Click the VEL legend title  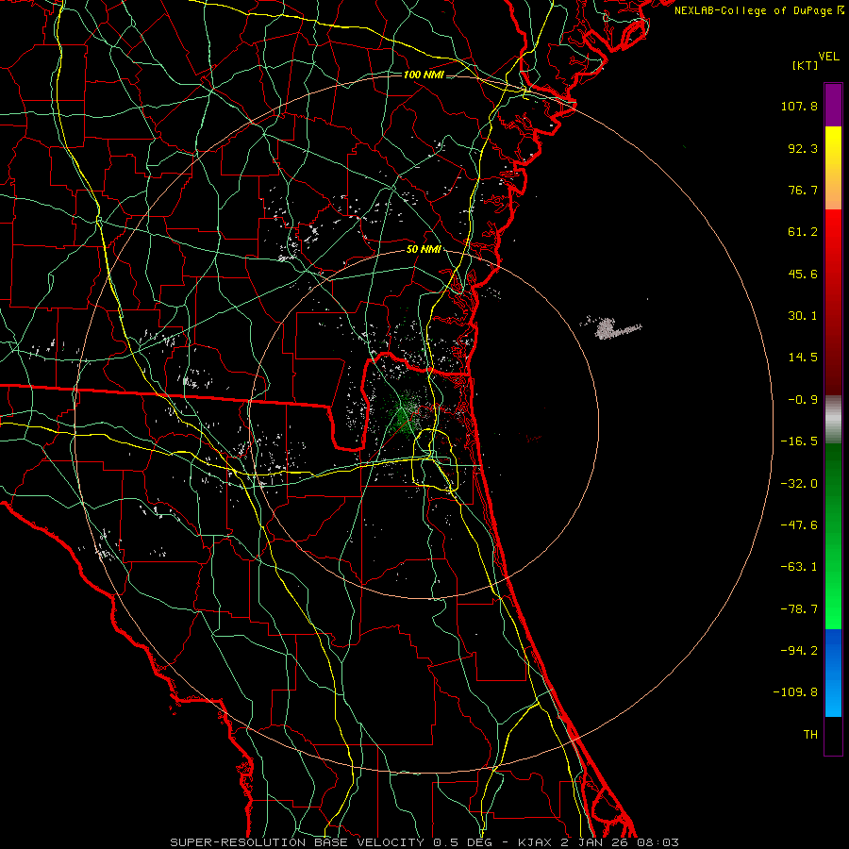828,56
